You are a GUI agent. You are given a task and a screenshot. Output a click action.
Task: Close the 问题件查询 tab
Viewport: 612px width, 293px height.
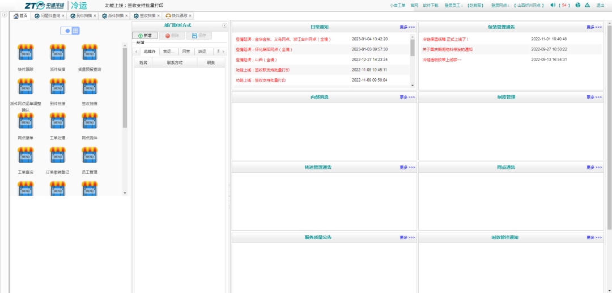click(x=63, y=16)
